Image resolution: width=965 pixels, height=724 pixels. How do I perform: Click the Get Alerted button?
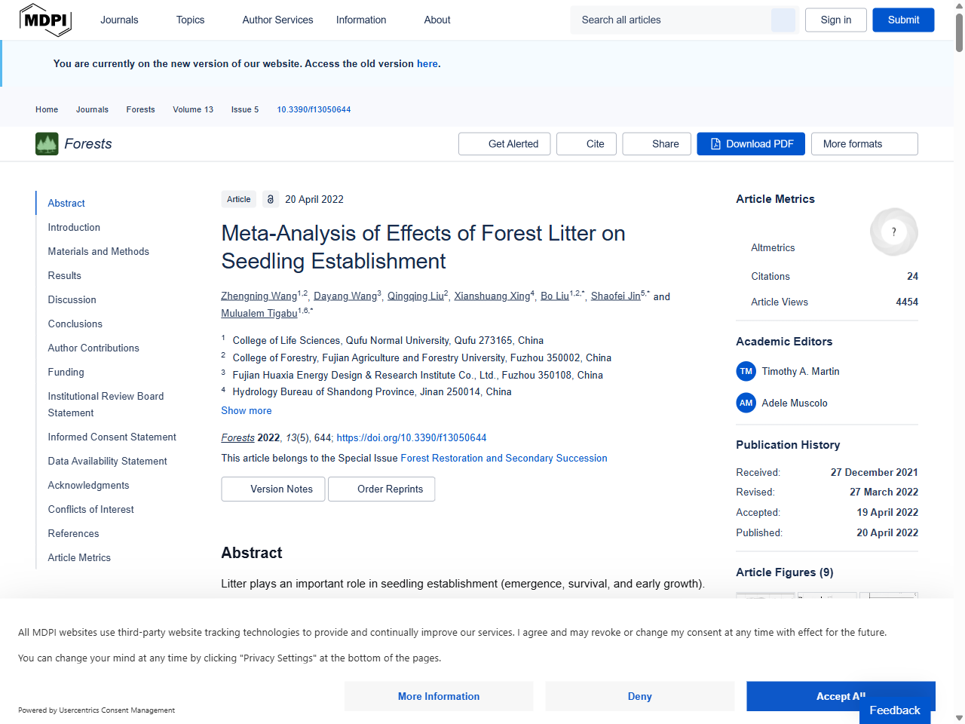504,143
